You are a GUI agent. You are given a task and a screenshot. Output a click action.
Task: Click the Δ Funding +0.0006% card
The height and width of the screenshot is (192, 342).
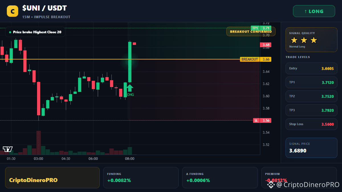tap(220, 177)
